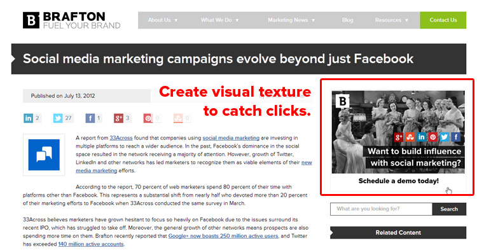Click the article headline title
The image size is (477, 250).
click(x=218, y=59)
